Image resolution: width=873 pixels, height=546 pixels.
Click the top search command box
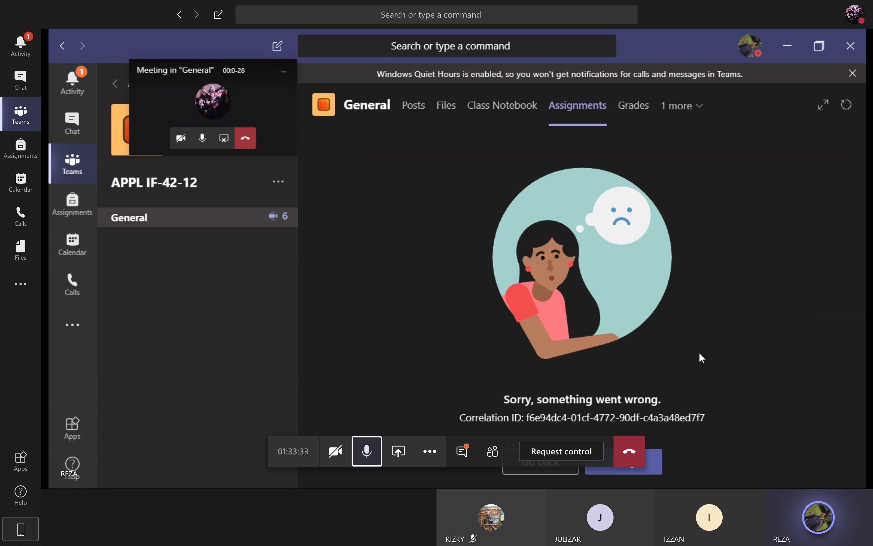coord(436,15)
